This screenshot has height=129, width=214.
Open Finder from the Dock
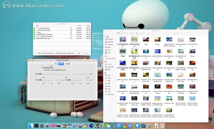pos(31,126)
